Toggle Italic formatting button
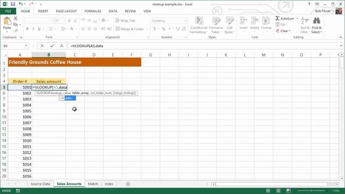345x194 pixels. point(33,29)
